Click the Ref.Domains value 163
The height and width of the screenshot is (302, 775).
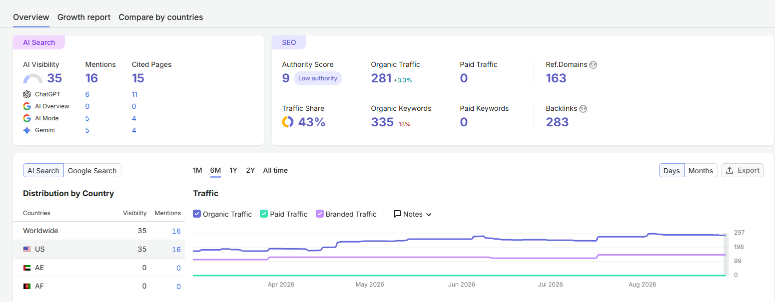(556, 78)
